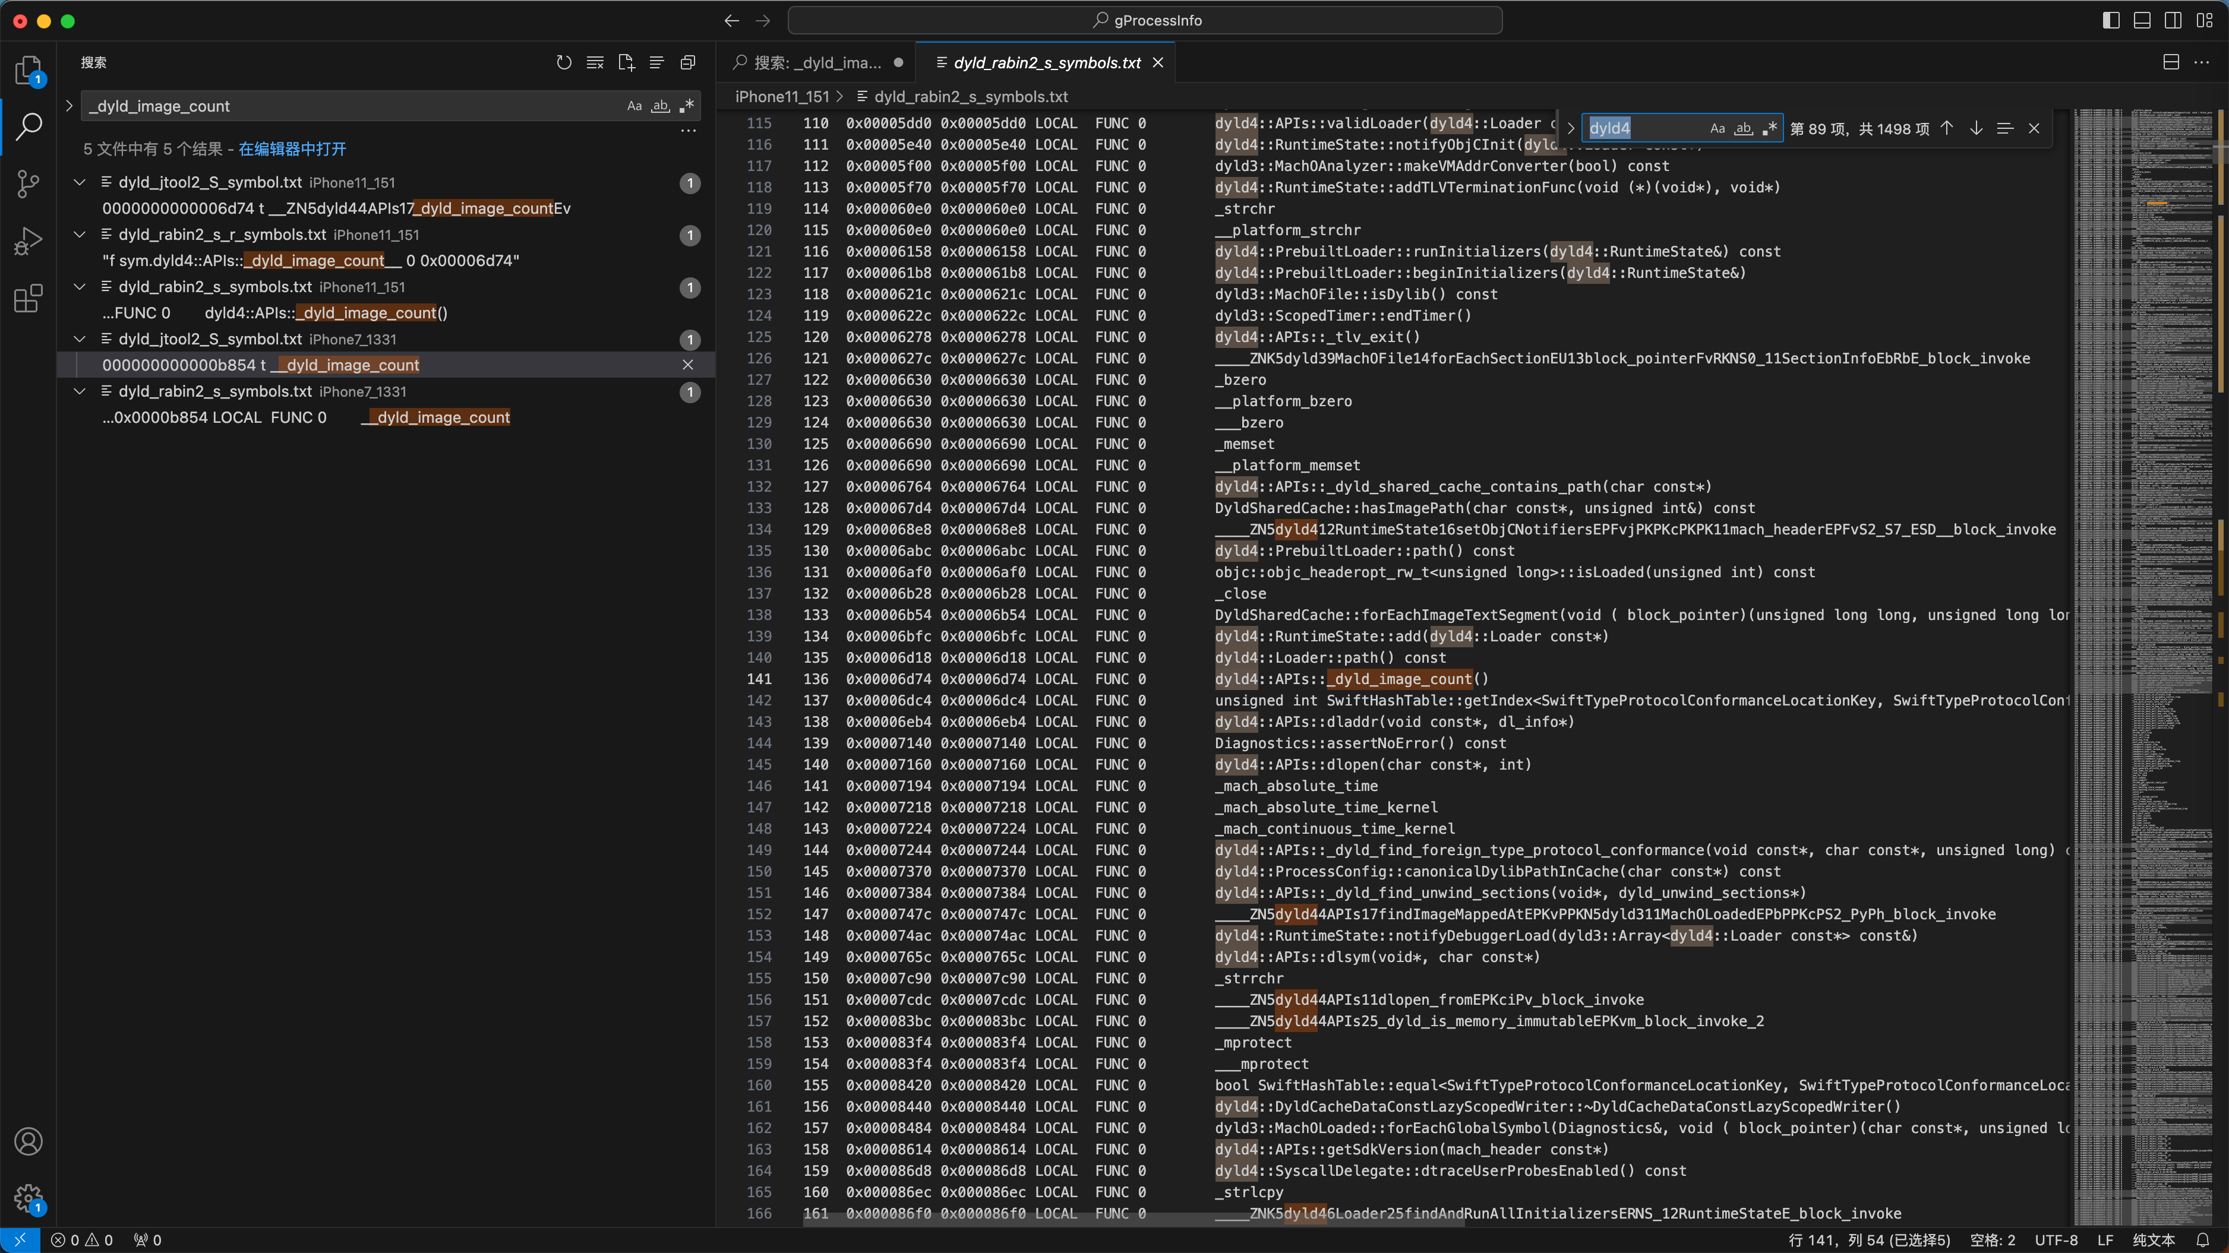Go to previous find match

click(1947, 129)
